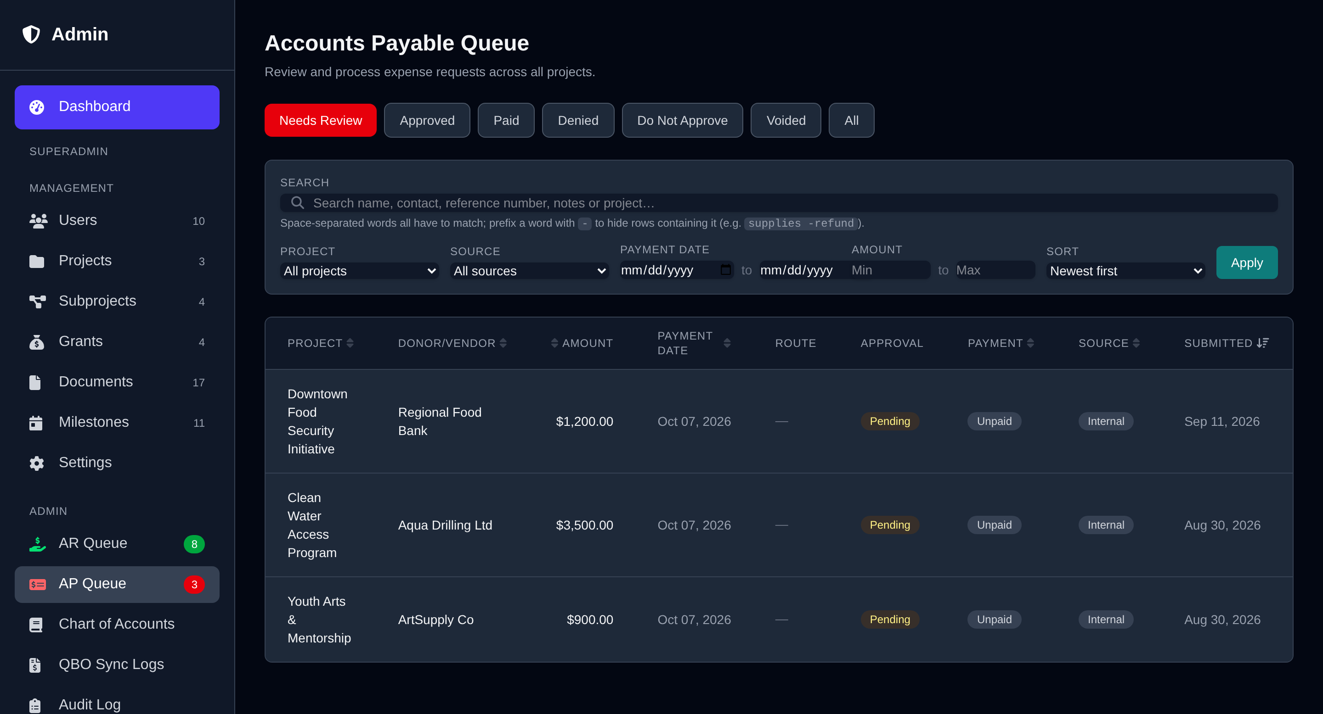Image resolution: width=1323 pixels, height=714 pixels.
Task: Switch to the Do Not Approve tab
Action: click(682, 121)
